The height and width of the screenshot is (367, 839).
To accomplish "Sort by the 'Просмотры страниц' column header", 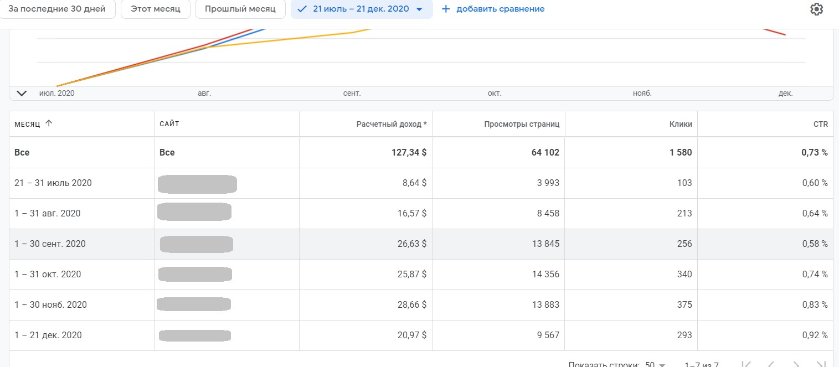I will point(521,124).
